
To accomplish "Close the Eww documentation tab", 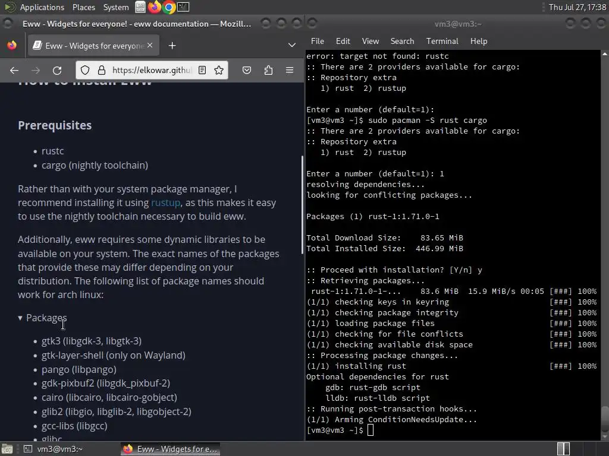I will coord(150,46).
